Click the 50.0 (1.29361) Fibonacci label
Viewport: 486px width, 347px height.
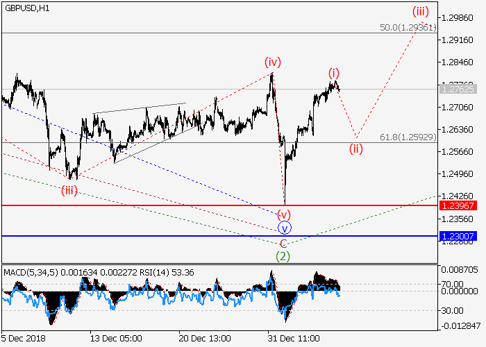(408, 27)
